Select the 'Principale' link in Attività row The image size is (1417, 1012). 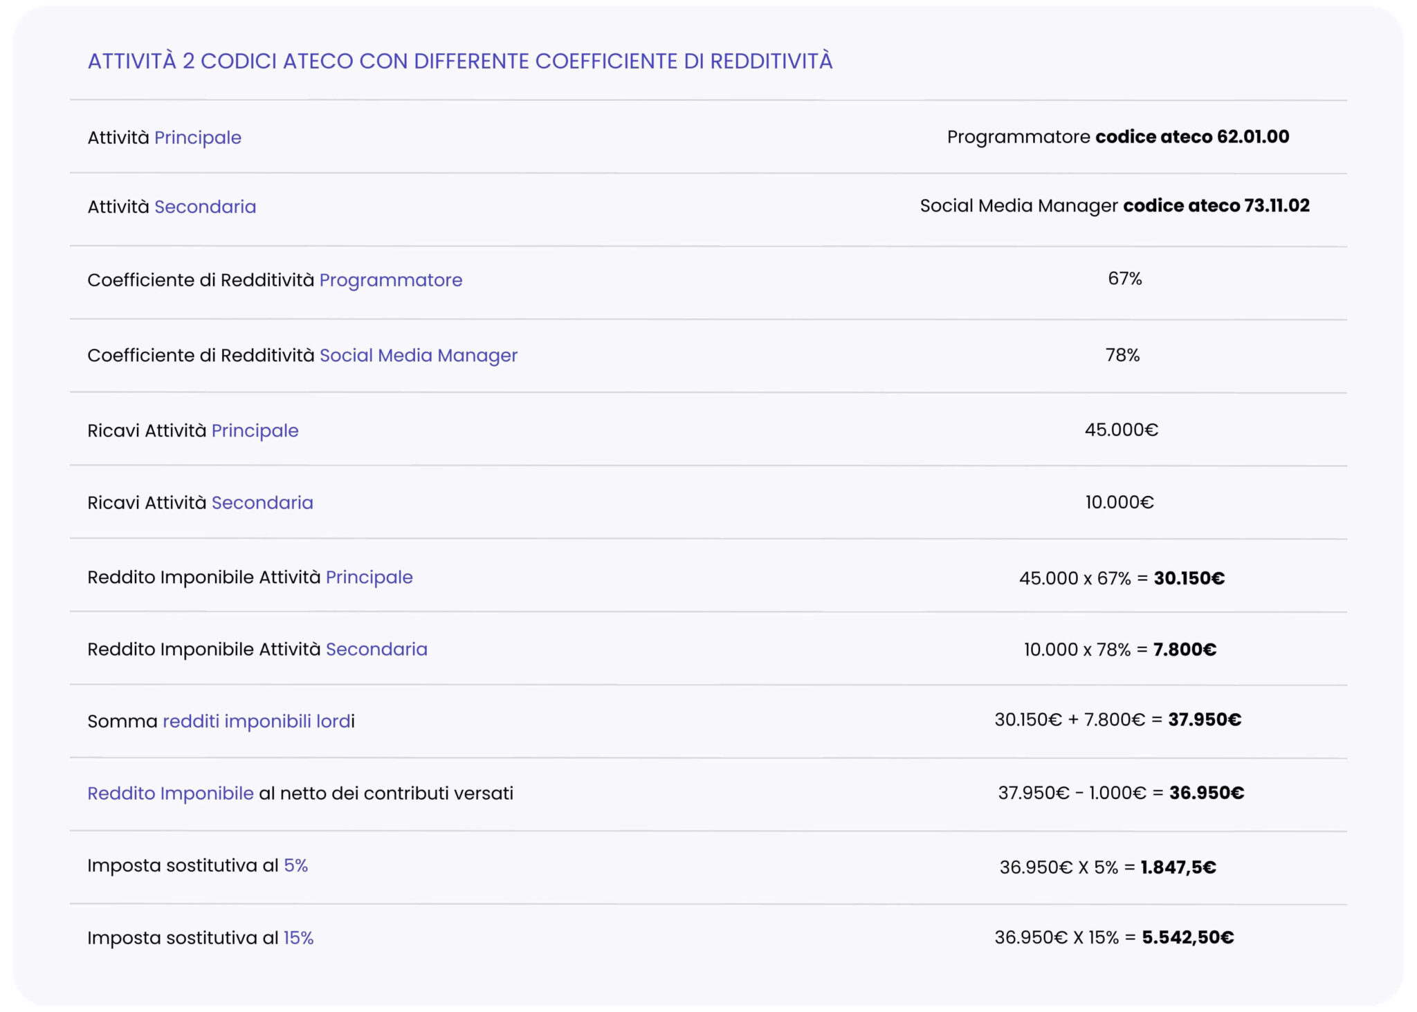click(198, 138)
